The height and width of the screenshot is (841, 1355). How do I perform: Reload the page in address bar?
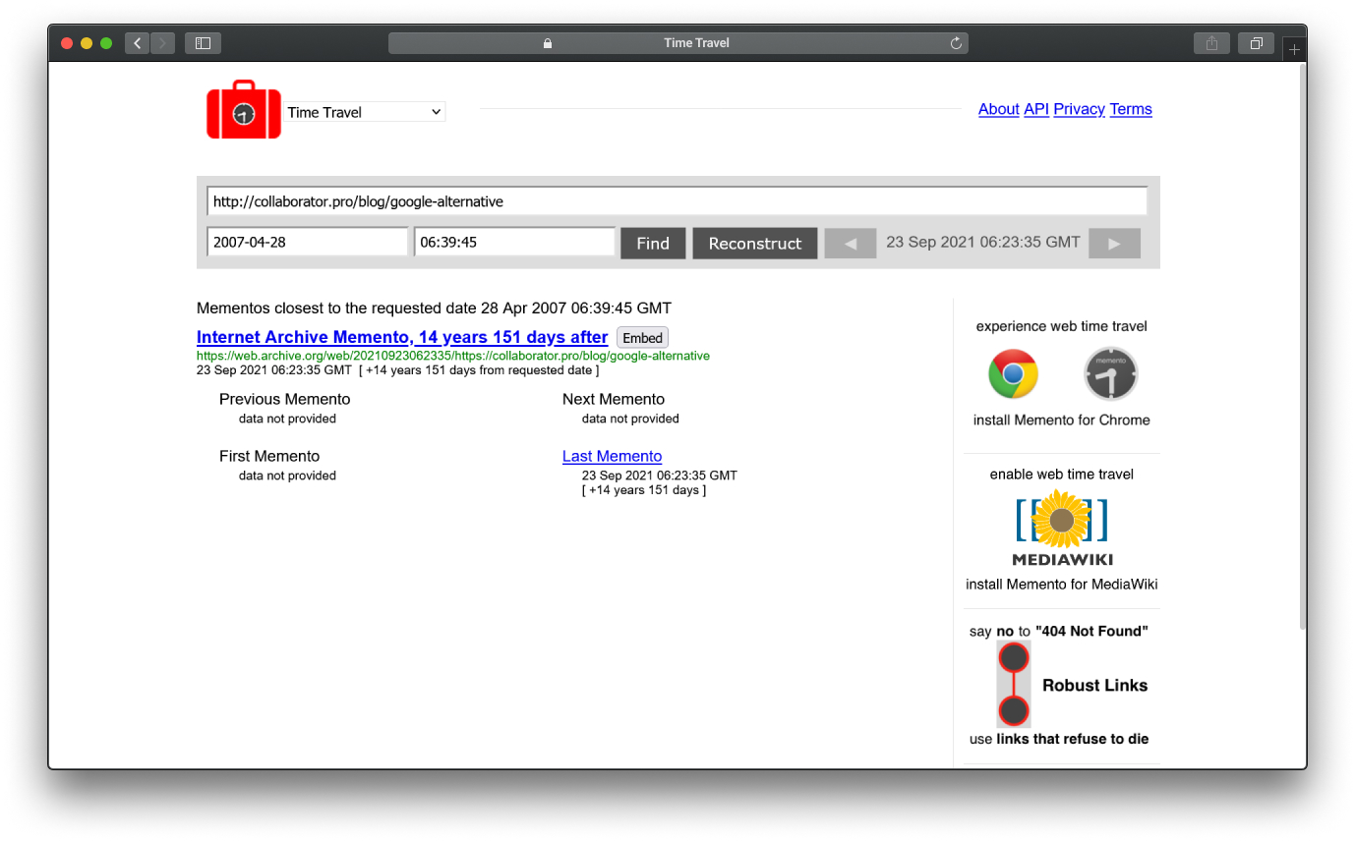tap(955, 43)
